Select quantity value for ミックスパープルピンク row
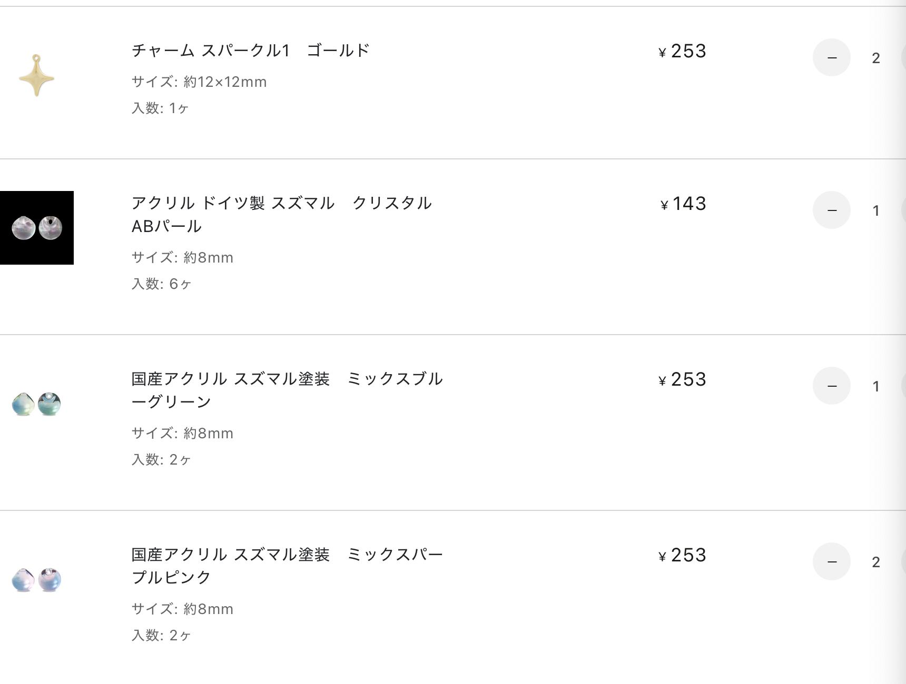 [x=876, y=562]
